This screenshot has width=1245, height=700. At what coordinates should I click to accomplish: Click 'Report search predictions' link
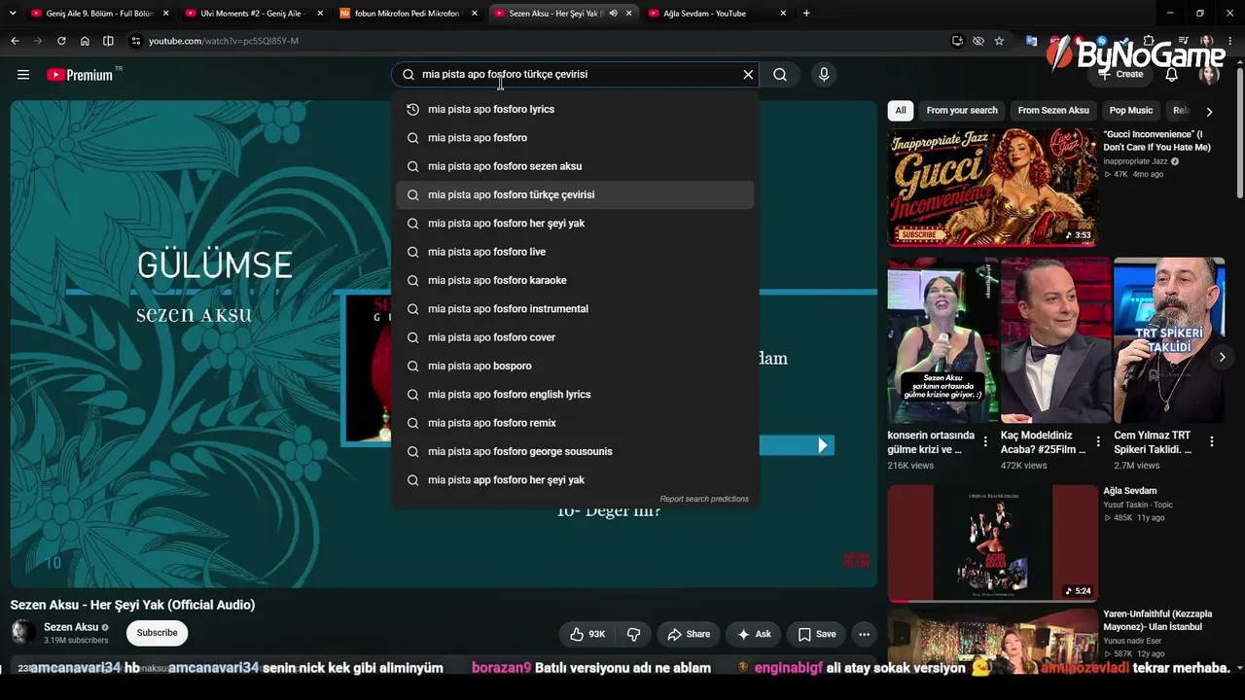pyautogui.click(x=704, y=499)
